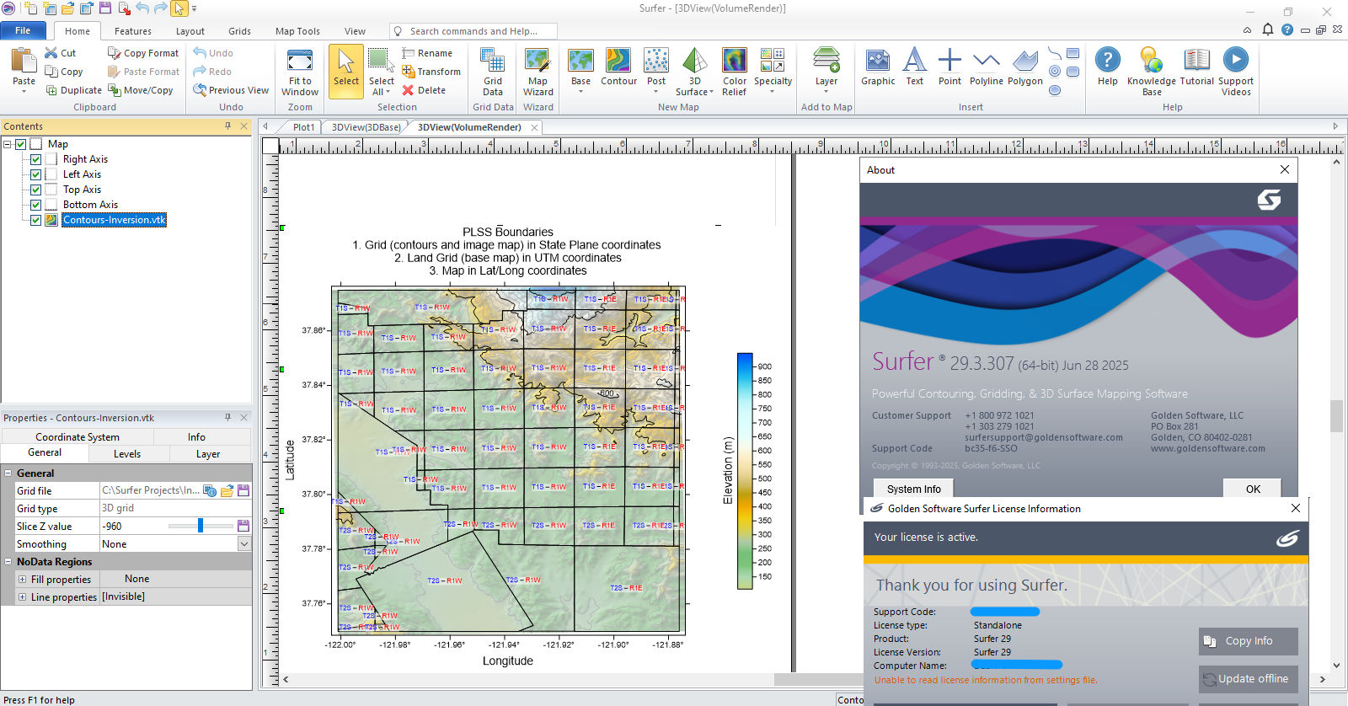Collapse the Map tree node
This screenshot has width=1348, height=706.
point(8,144)
